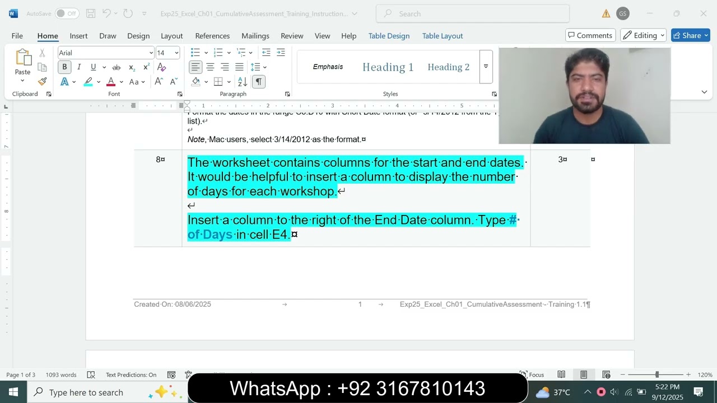Click the Search box in title bar

pos(473,13)
